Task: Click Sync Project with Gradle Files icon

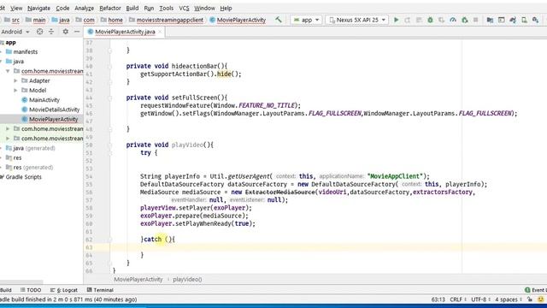Action: pos(513,20)
